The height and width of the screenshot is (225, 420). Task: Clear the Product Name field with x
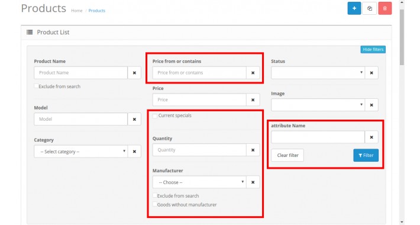click(x=134, y=73)
